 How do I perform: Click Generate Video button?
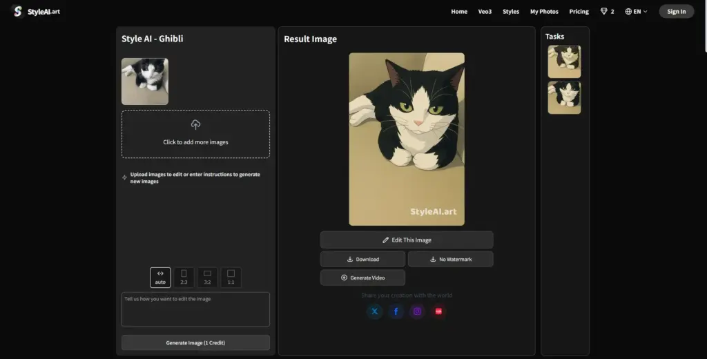pos(362,278)
